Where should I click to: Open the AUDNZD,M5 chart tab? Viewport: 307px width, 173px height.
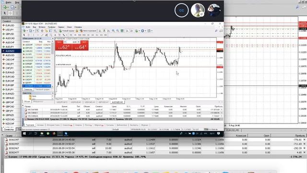118,102
